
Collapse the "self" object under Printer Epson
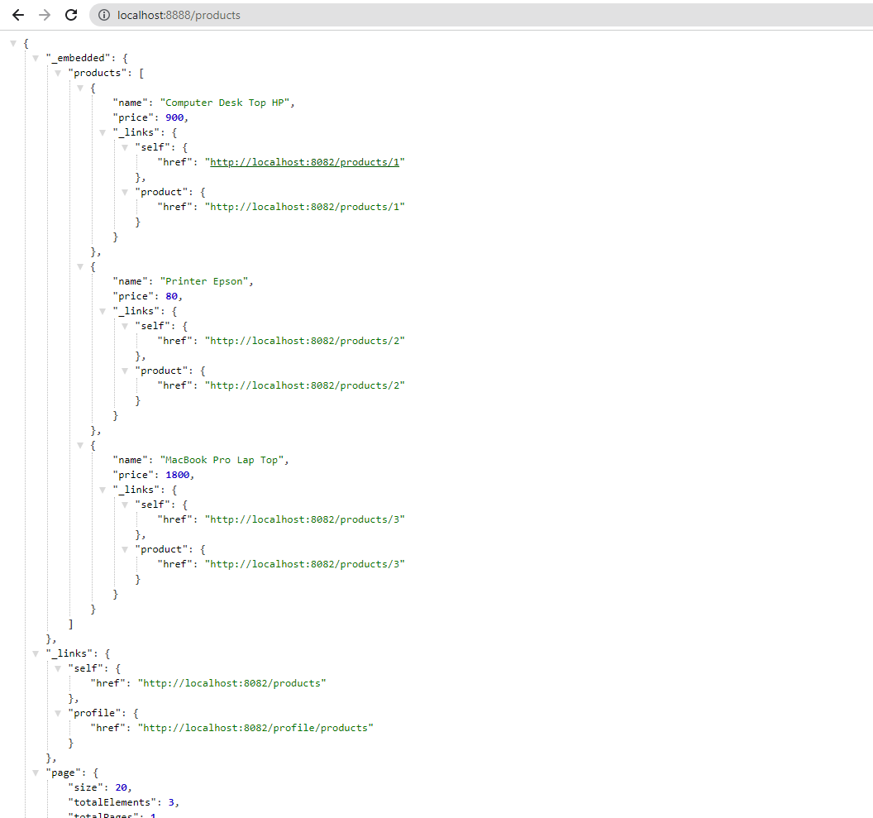point(125,325)
